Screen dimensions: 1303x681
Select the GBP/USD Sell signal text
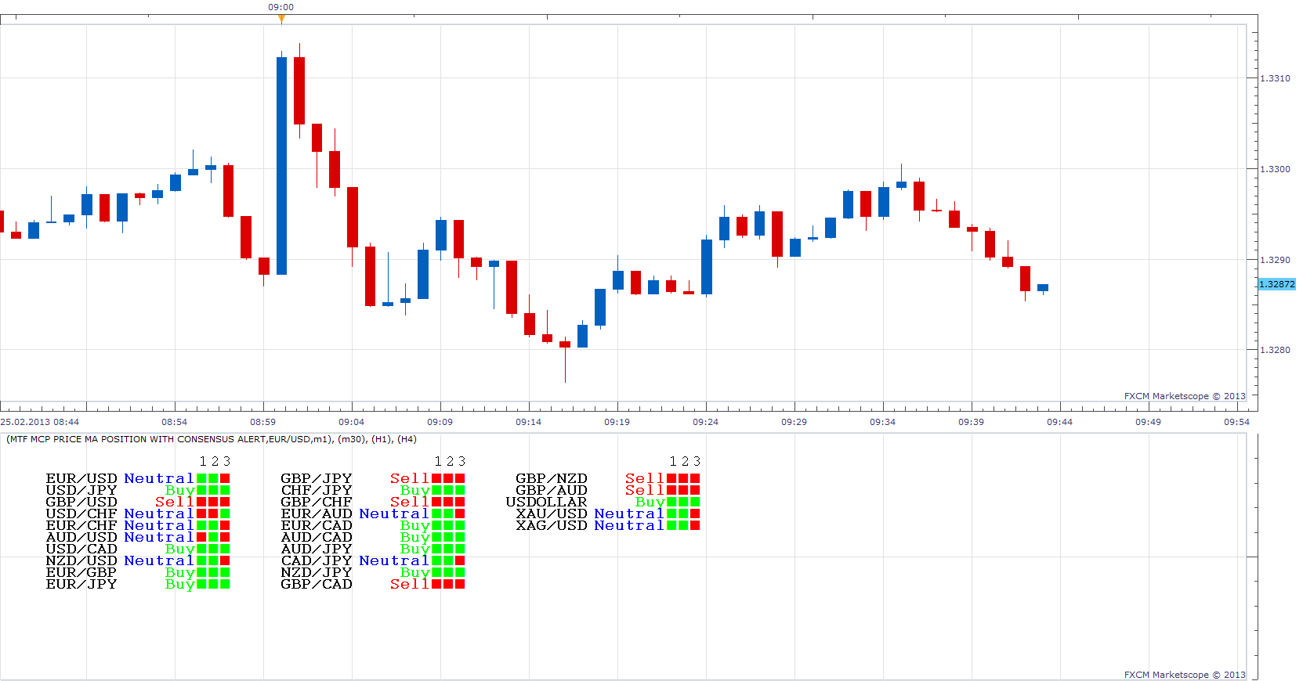click(174, 502)
